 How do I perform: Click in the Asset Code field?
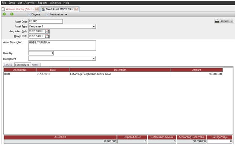click(x=45, y=21)
